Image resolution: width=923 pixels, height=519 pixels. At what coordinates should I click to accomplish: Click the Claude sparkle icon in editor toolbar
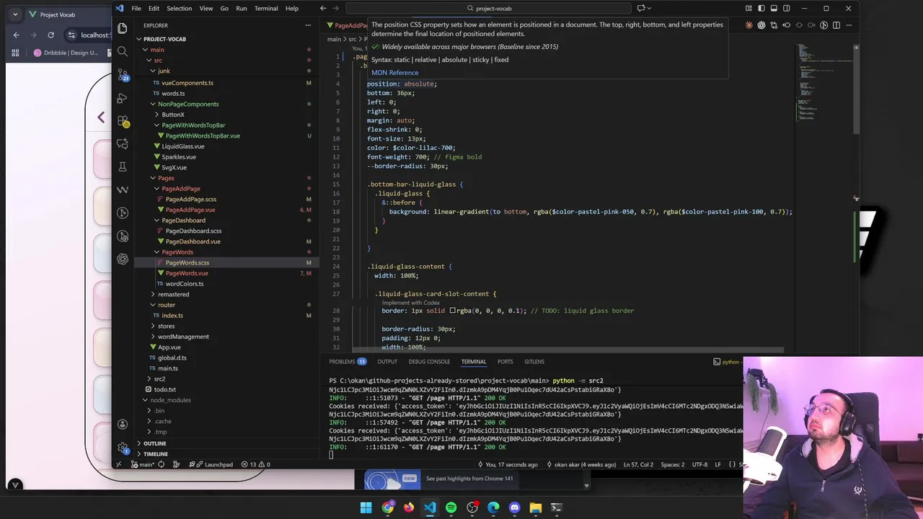[x=749, y=25]
